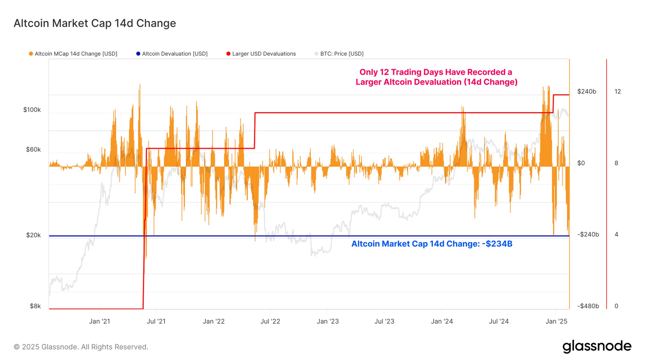The image size is (645, 363).
Task: Click the -$480b right axis label
Action: [x=588, y=306]
